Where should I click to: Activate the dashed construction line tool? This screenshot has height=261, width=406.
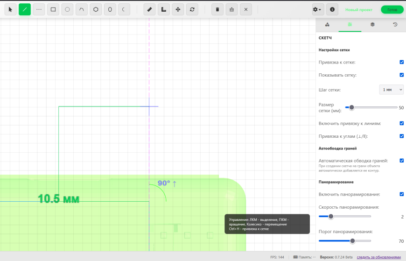click(x=39, y=9)
